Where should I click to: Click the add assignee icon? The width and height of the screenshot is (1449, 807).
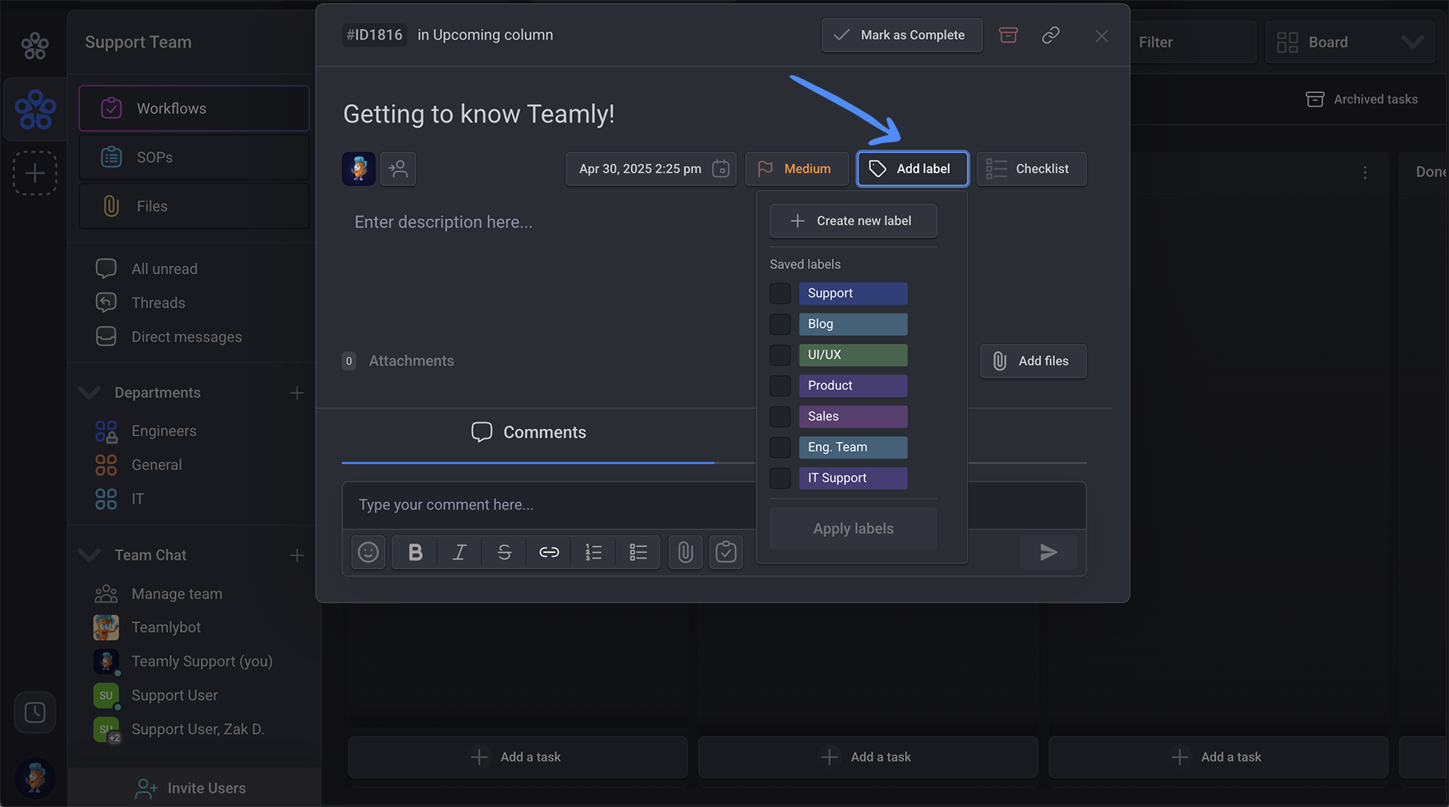point(398,168)
